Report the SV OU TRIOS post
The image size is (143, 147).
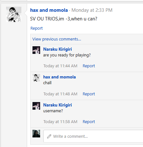(37, 28)
